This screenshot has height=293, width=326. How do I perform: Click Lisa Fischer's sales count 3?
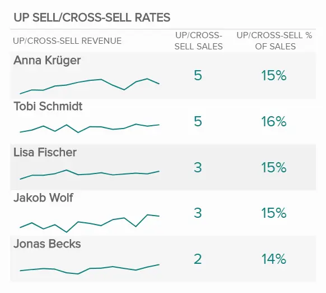tap(198, 167)
